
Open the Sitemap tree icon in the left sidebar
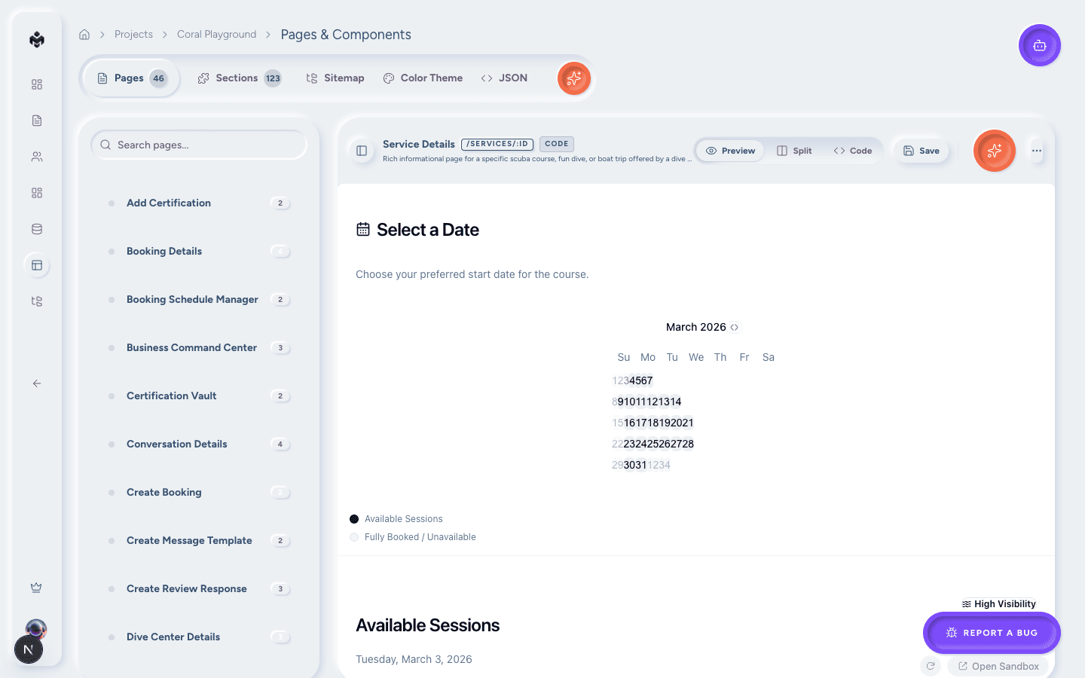[x=36, y=301]
